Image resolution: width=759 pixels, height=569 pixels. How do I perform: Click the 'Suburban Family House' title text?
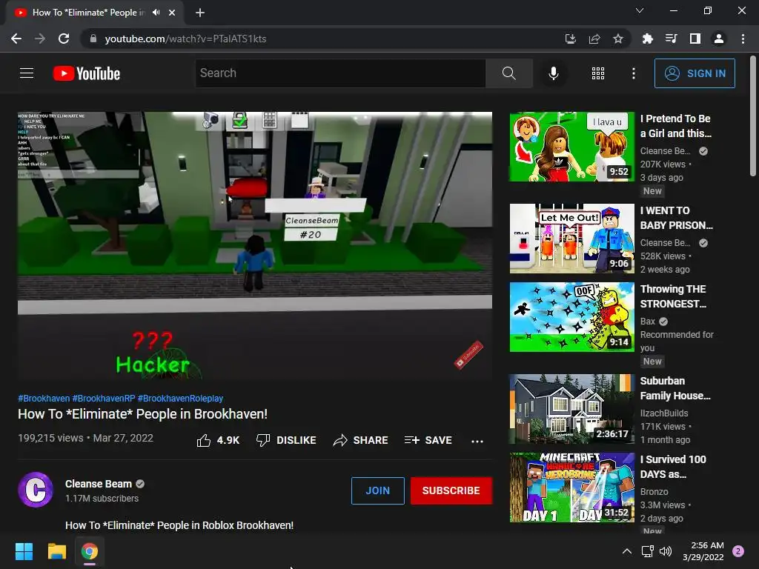[x=675, y=388]
